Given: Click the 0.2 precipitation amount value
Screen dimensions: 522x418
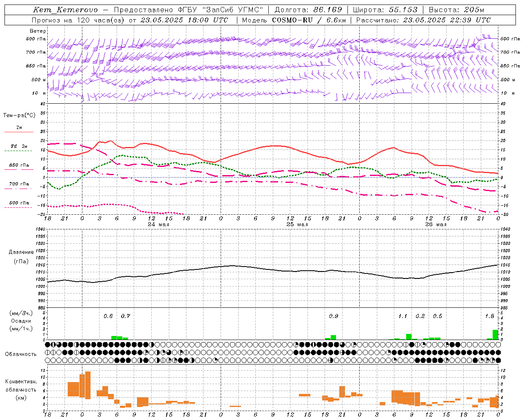Looking at the screenshot, I should [420, 316].
